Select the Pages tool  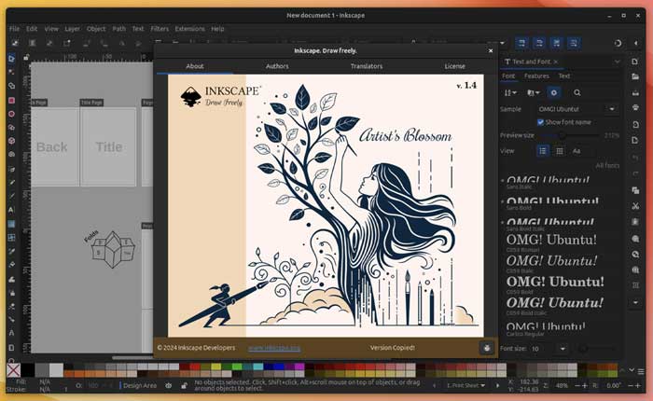pyautogui.click(x=11, y=347)
